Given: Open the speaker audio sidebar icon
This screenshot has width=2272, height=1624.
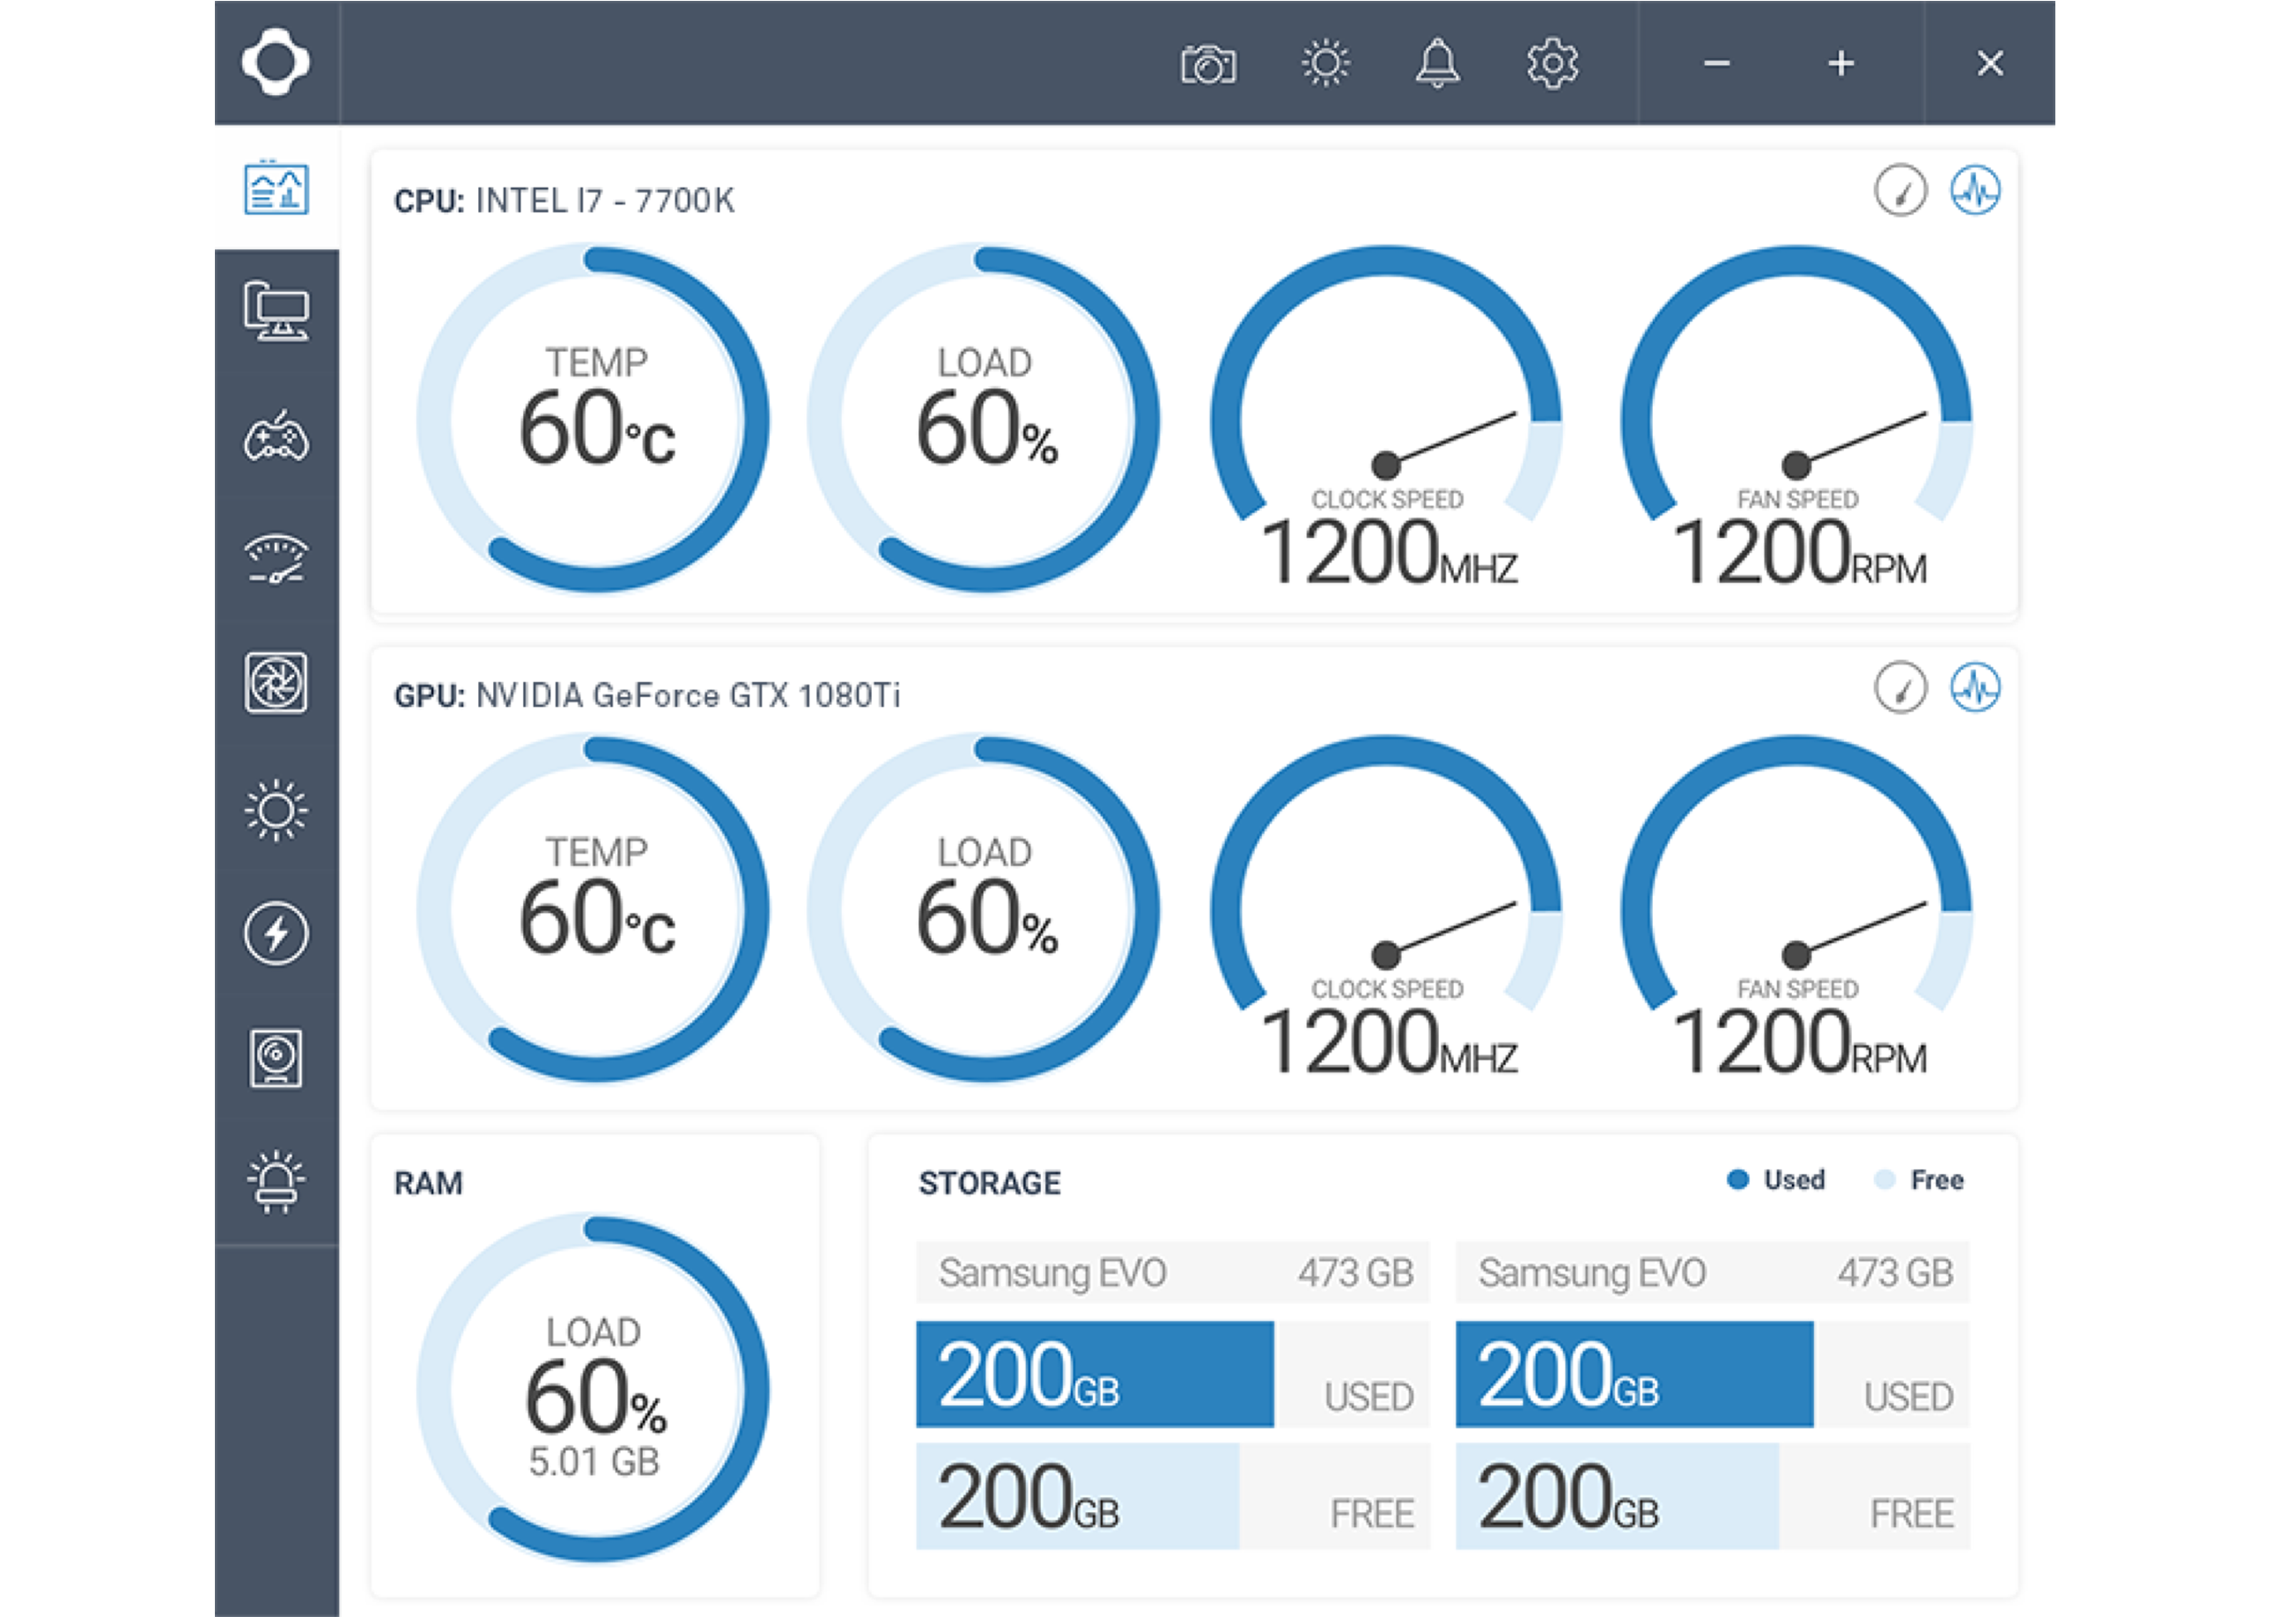Looking at the screenshot, I should pos(277,1058).
